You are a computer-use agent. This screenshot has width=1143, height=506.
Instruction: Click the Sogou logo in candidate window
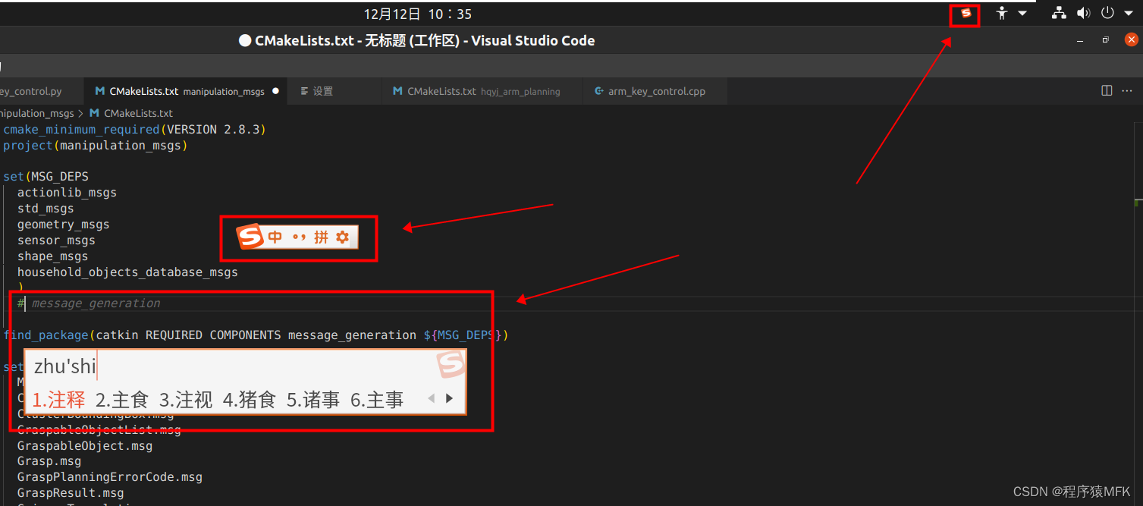(x=451, y=365)
